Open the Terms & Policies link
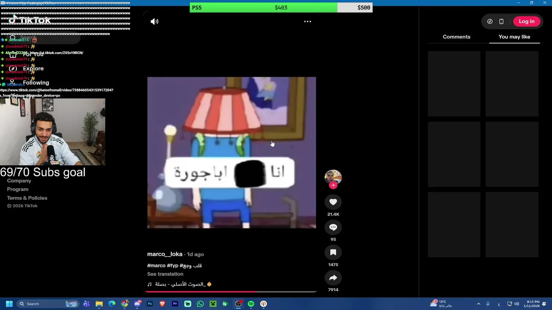552x310 pixels. pyautogui.click(x=27, y=198)
